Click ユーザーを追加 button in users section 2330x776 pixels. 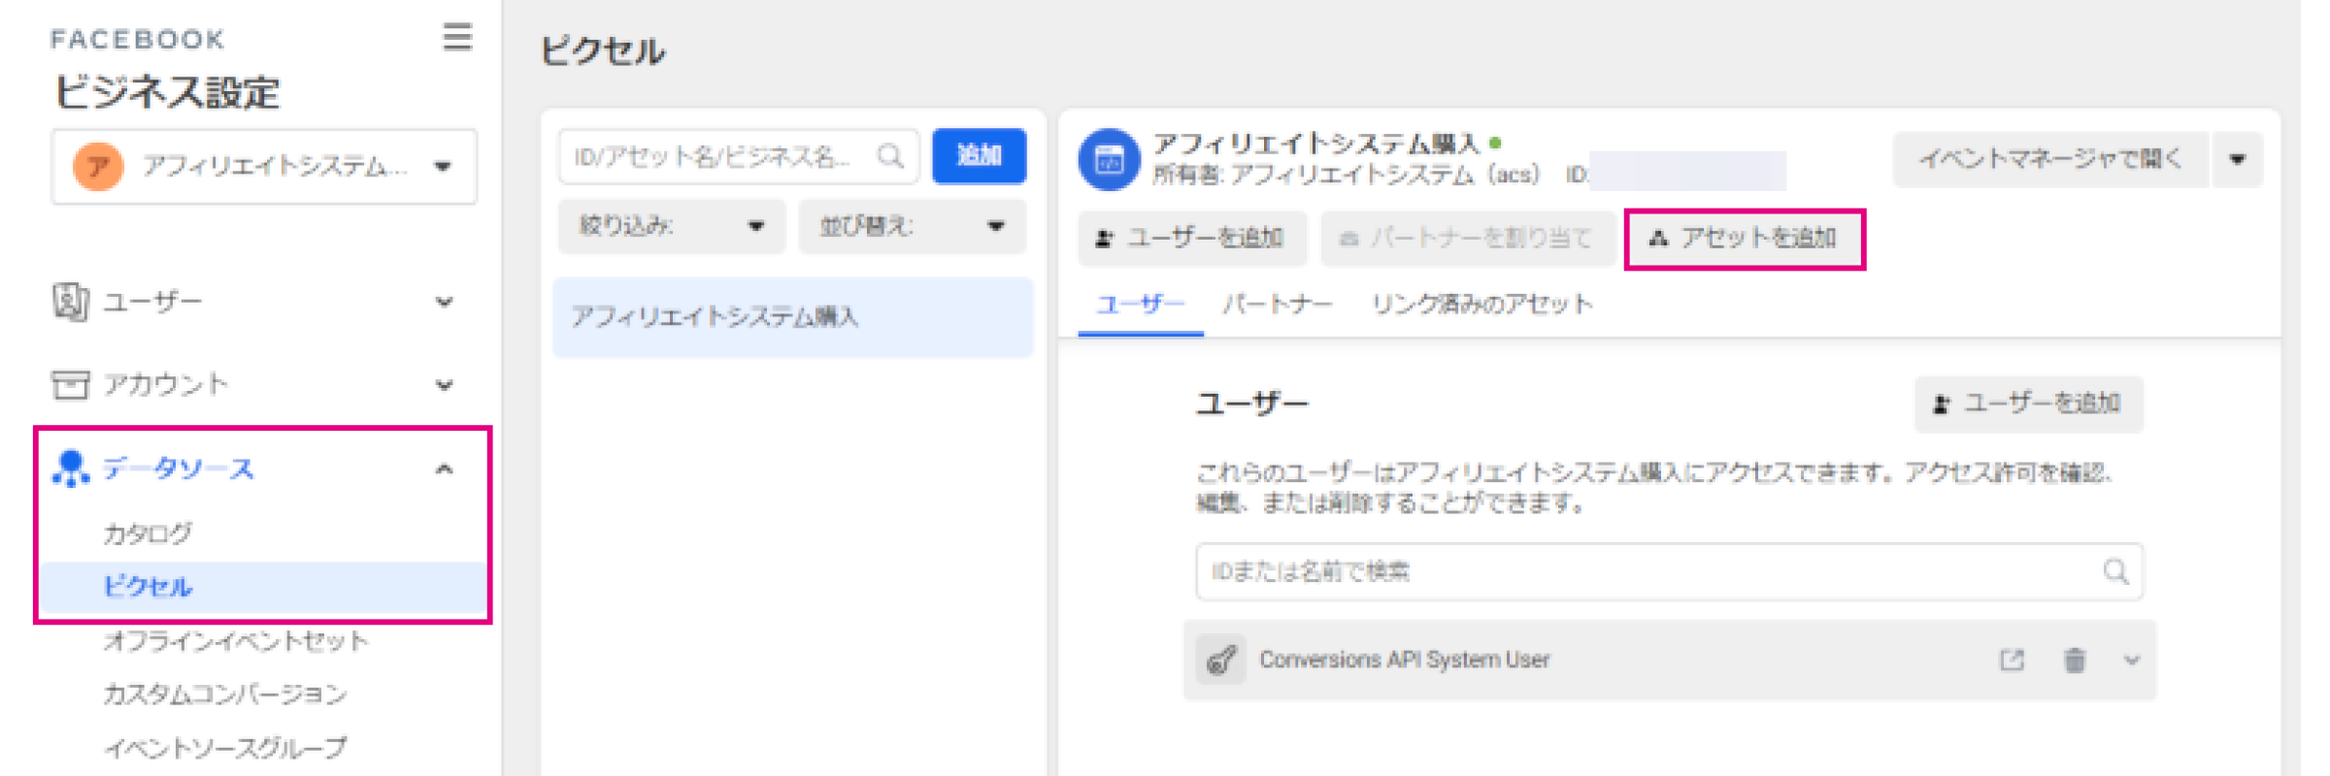[x=2028, y=404]
